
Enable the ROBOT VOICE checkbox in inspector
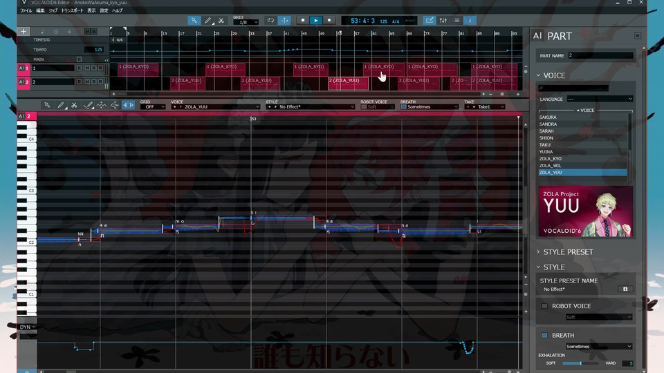[x=544, y=306]
